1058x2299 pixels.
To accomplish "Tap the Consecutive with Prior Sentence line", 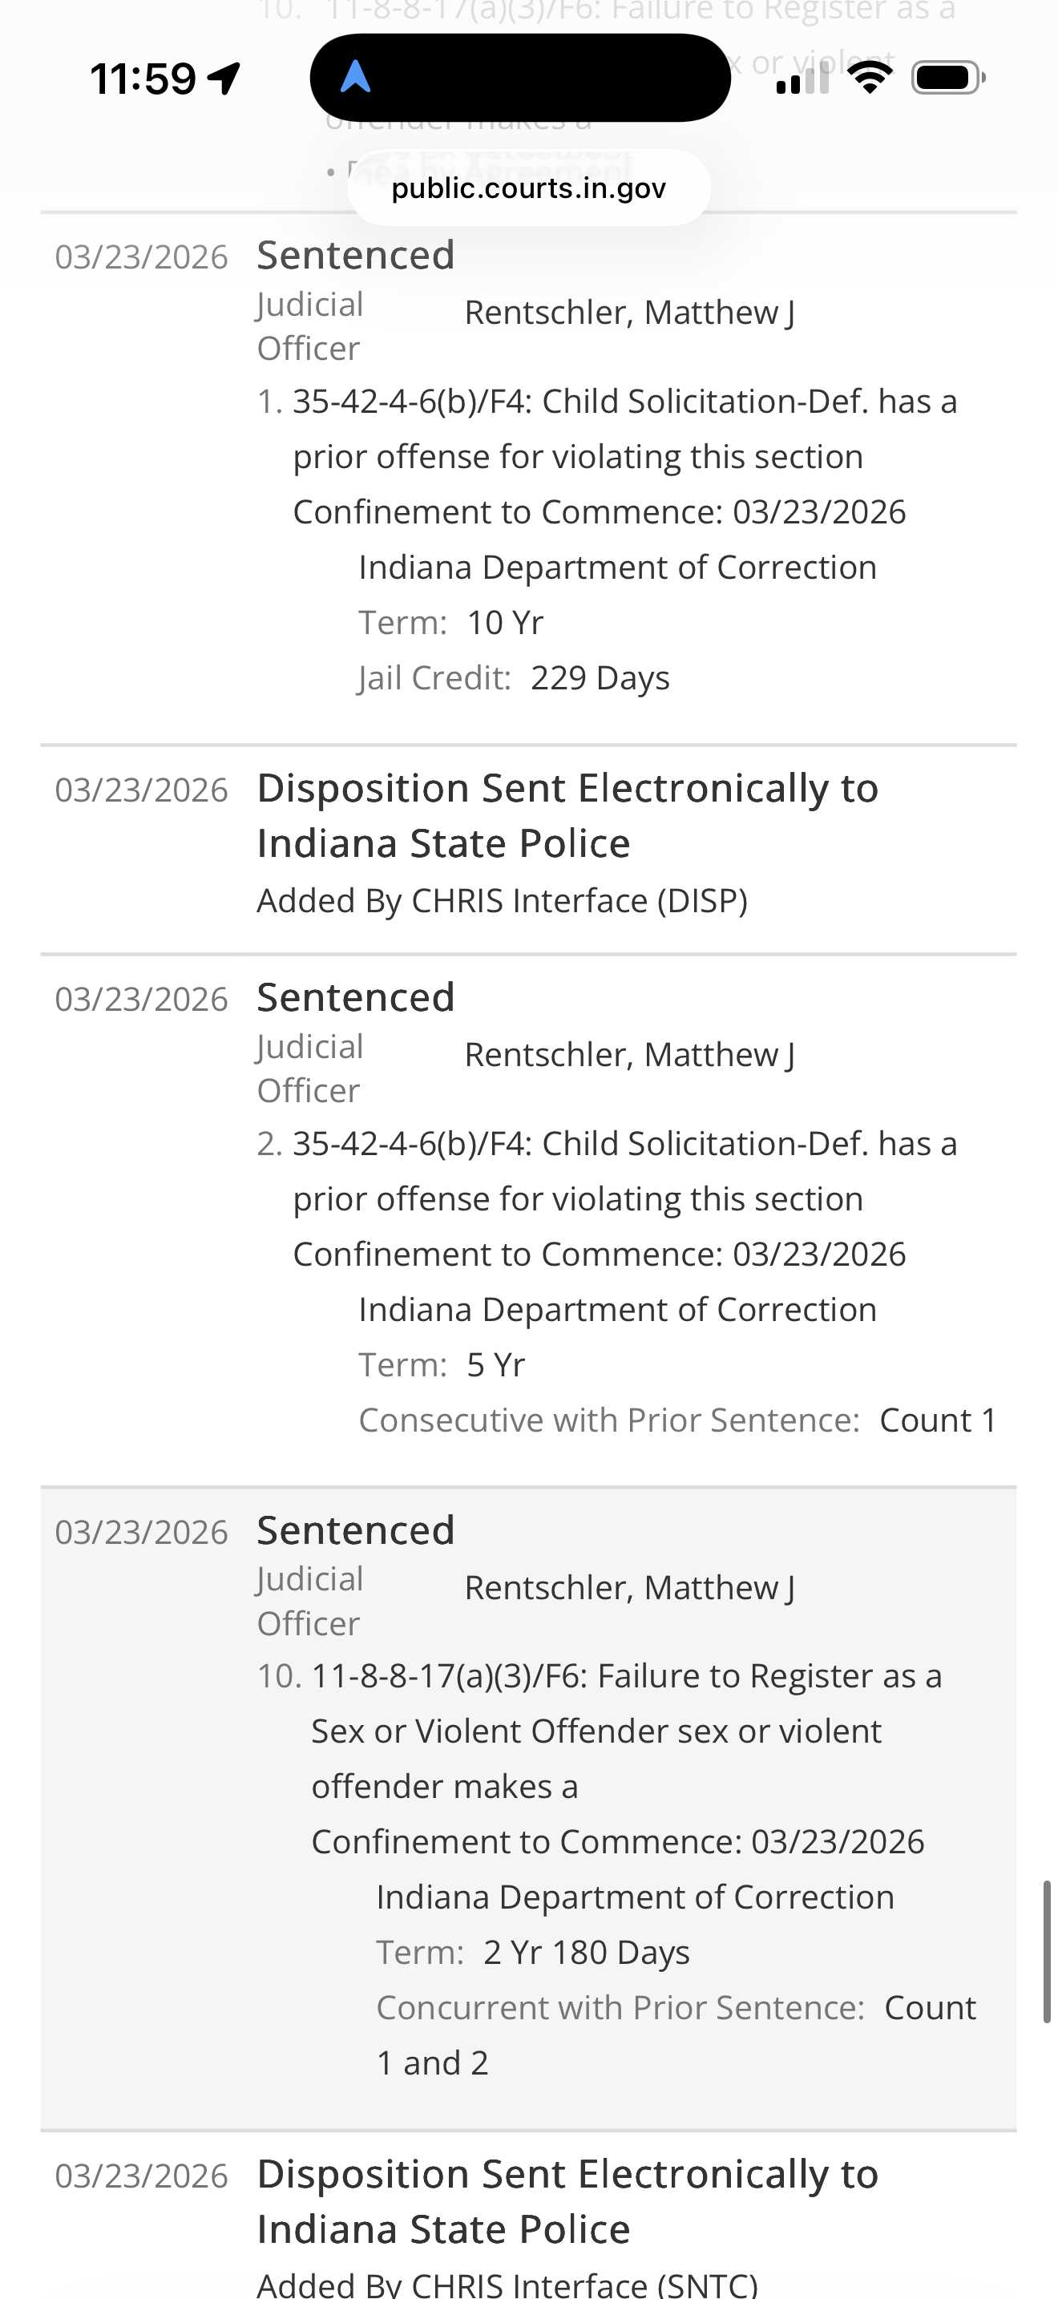I will [x=677, y=1420].
